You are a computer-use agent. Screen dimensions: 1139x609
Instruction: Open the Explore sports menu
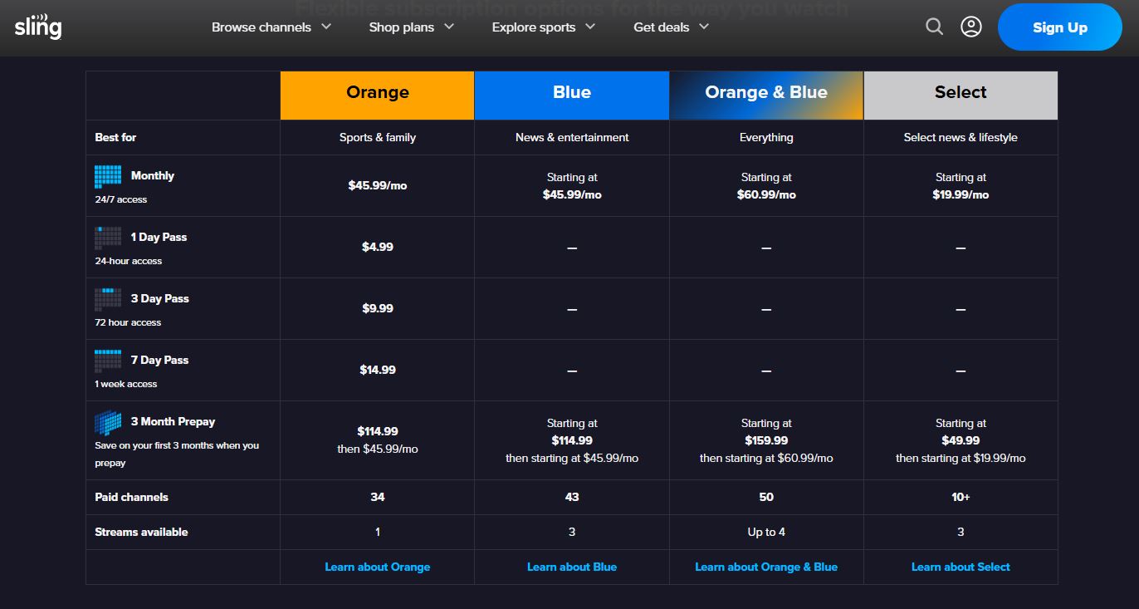[x=544, y=27]
